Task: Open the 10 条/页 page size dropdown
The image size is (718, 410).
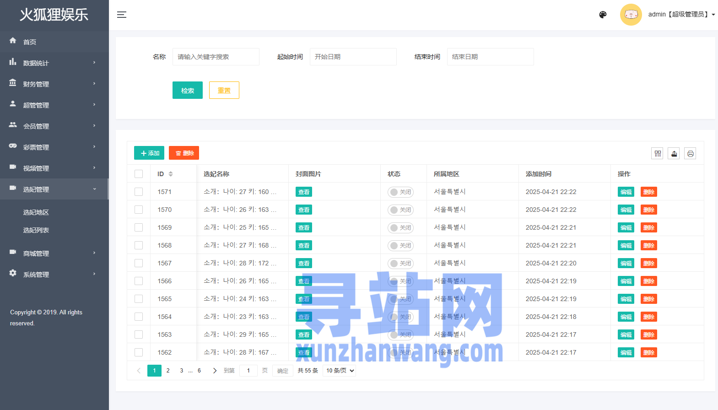Action: coord(340,371)
